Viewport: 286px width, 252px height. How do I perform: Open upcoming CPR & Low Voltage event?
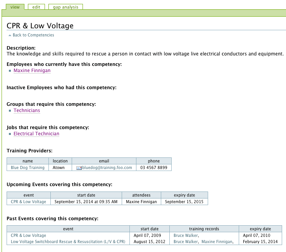click(28, 202)
